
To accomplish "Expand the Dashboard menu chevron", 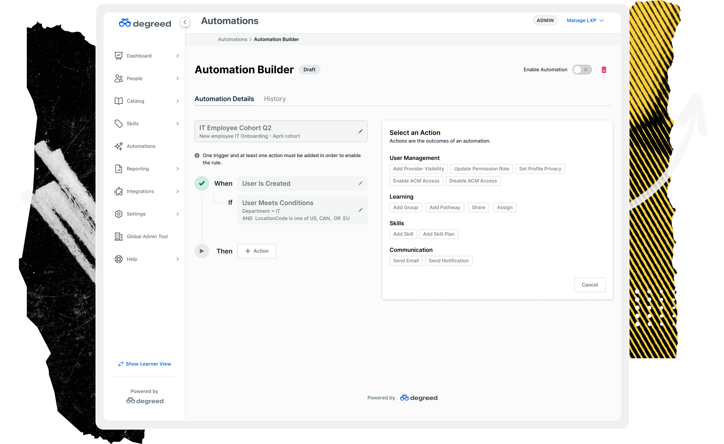I will point(177,56).
